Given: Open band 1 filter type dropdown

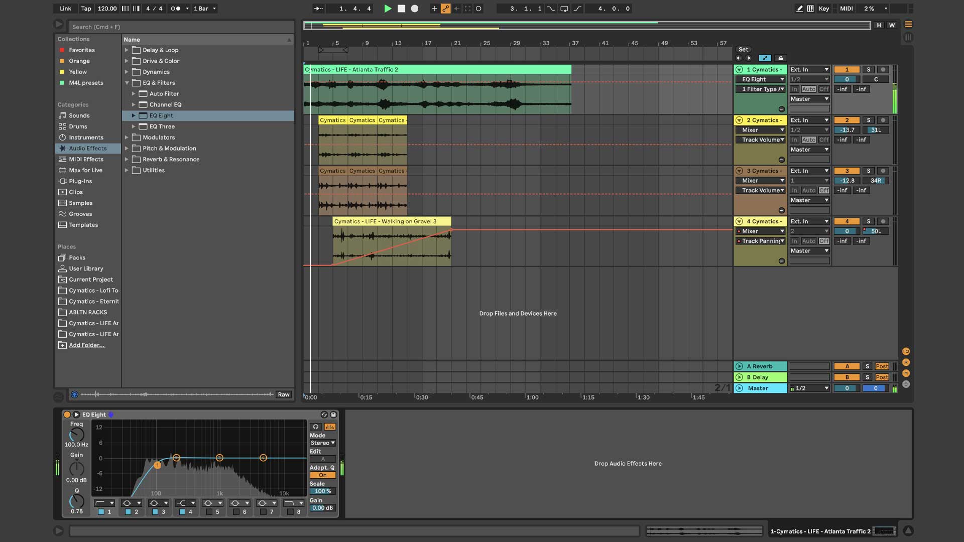Looking at the screenshot, I should [104, 503].
